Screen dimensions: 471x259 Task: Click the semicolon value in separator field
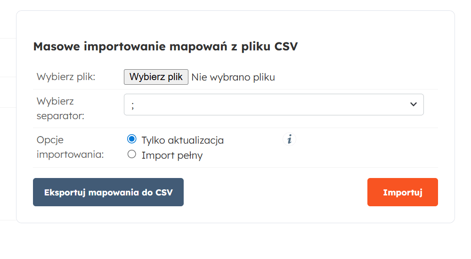click(x=133, y=105)
